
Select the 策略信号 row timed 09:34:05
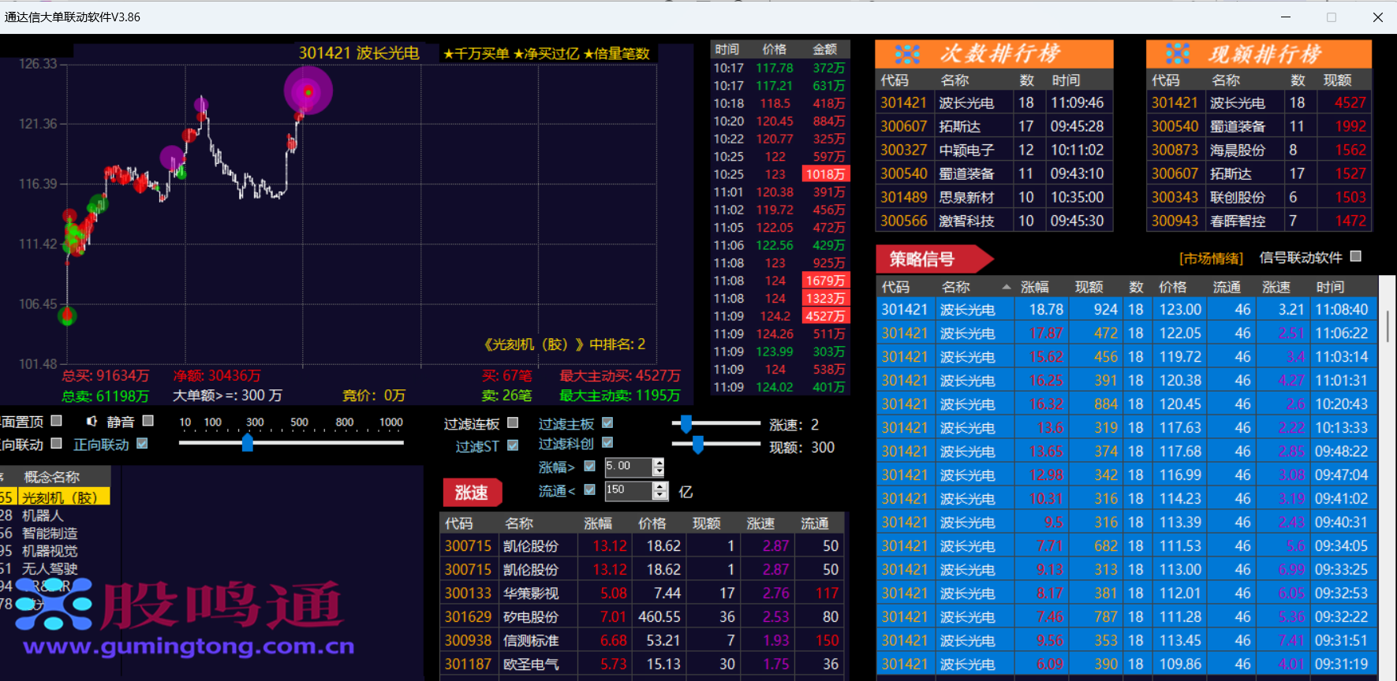point(1127,546)
